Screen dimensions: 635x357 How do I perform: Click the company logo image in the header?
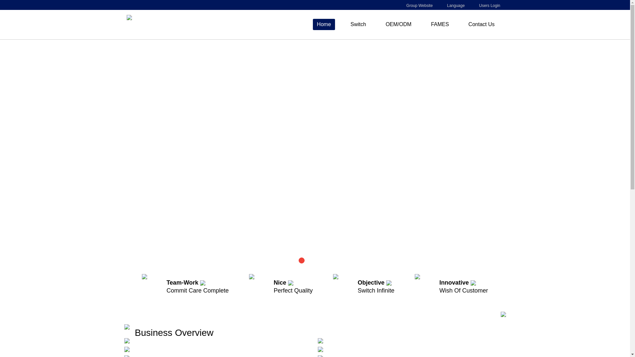(129, 18)
